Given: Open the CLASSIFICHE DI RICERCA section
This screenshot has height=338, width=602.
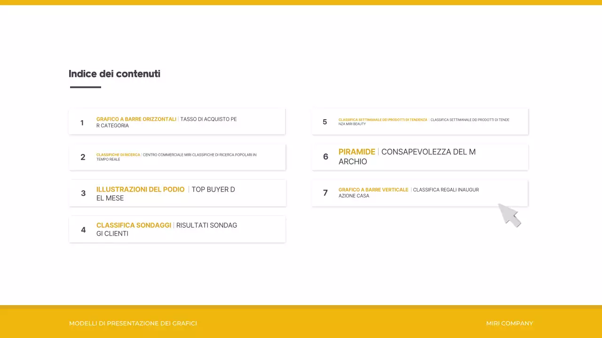Looking at the screenshot, I should [x=118, y=154].
